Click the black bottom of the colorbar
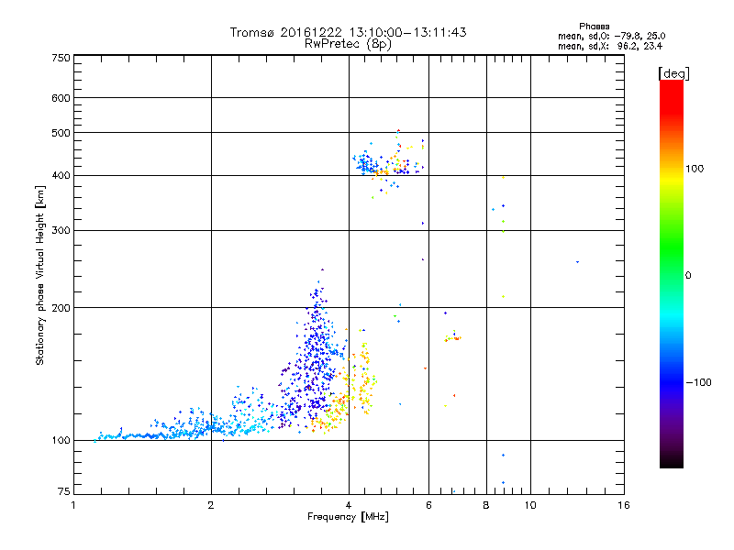This screenshot has height=550, width=734. coord(672,461)
